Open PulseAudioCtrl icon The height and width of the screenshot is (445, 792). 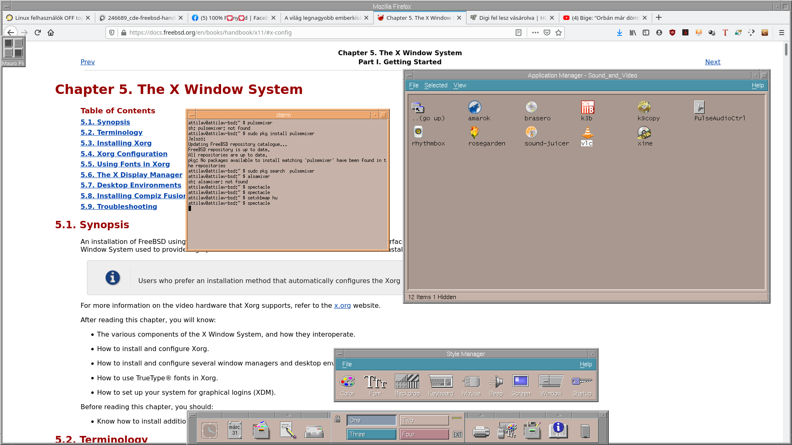coord(699,107)
